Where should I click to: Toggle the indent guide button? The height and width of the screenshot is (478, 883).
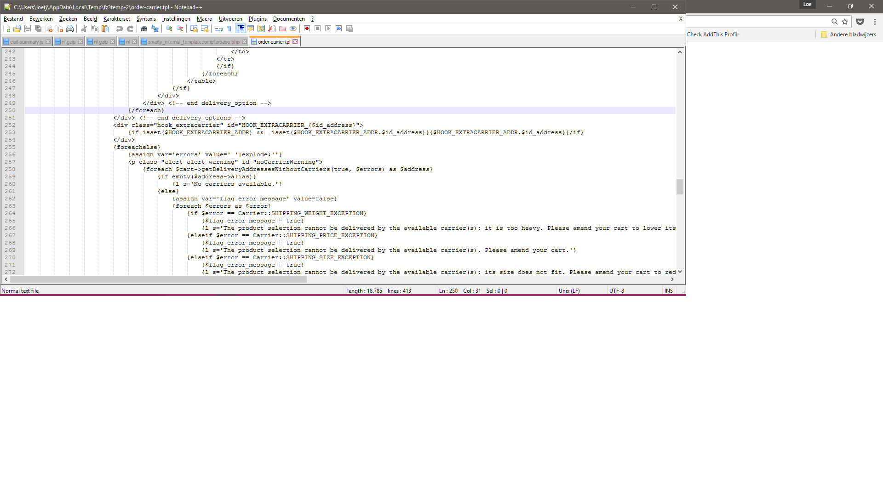click(240, 28)
